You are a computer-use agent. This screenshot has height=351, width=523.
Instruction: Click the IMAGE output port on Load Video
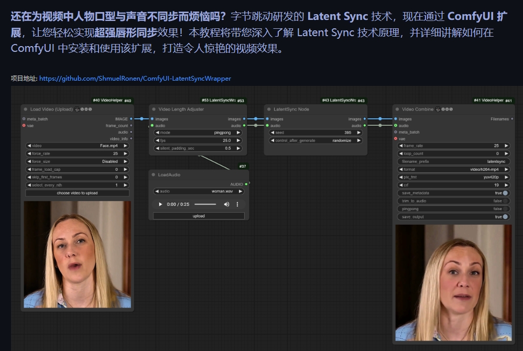point(131,119)
